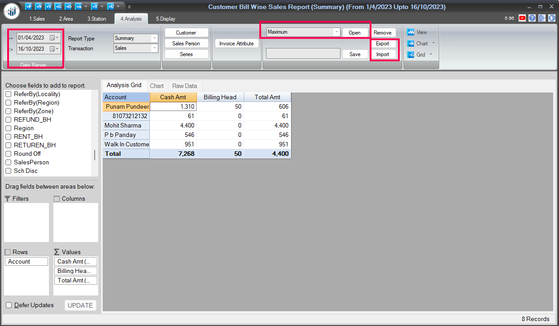Check the ReferBy(Zone) field
The image size is (559, 326).
pyautogui.click(x=8, y=111)
